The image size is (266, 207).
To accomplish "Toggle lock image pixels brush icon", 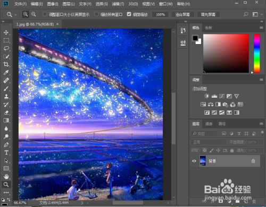I will (211, 150).
